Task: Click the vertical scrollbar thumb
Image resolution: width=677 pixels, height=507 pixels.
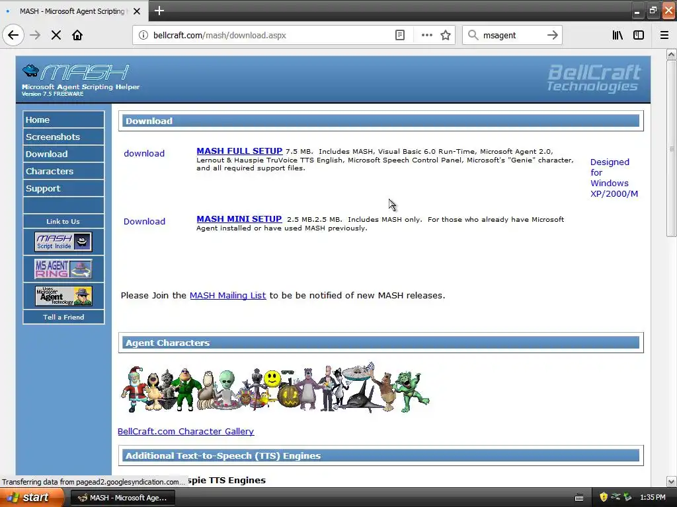Action: point(671,149)
